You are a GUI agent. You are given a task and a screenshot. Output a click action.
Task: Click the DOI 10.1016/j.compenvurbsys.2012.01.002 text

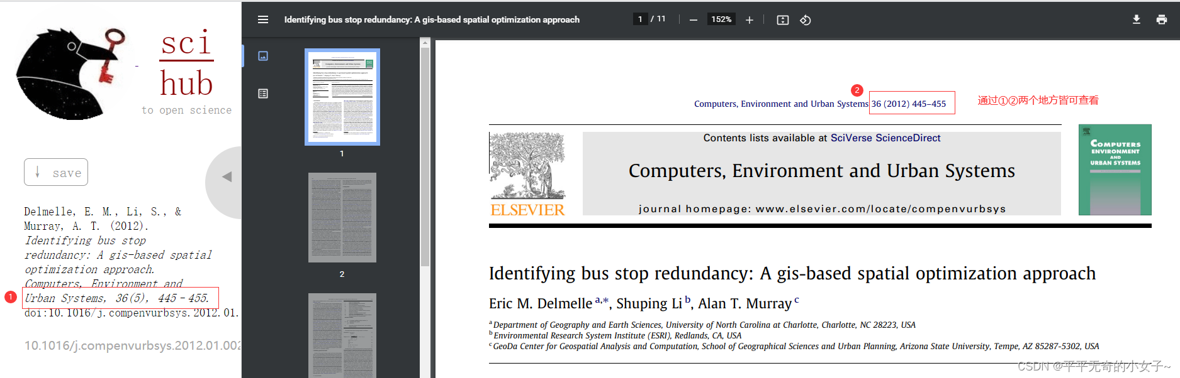click(x=133, y=345)
